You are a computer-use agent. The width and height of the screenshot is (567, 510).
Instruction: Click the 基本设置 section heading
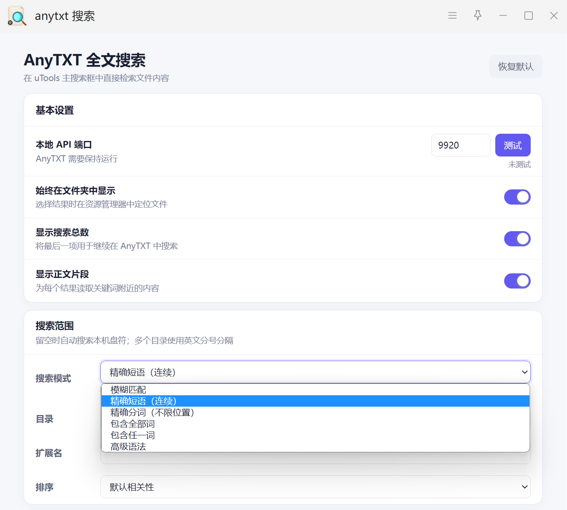coord(55,111)
